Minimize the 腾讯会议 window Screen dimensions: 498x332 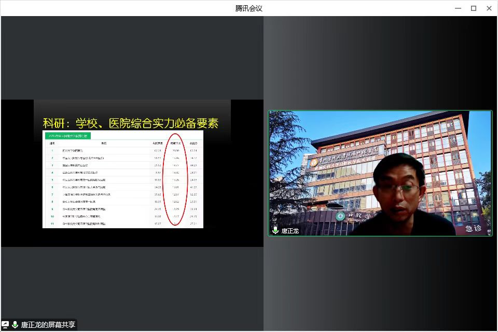458,8
